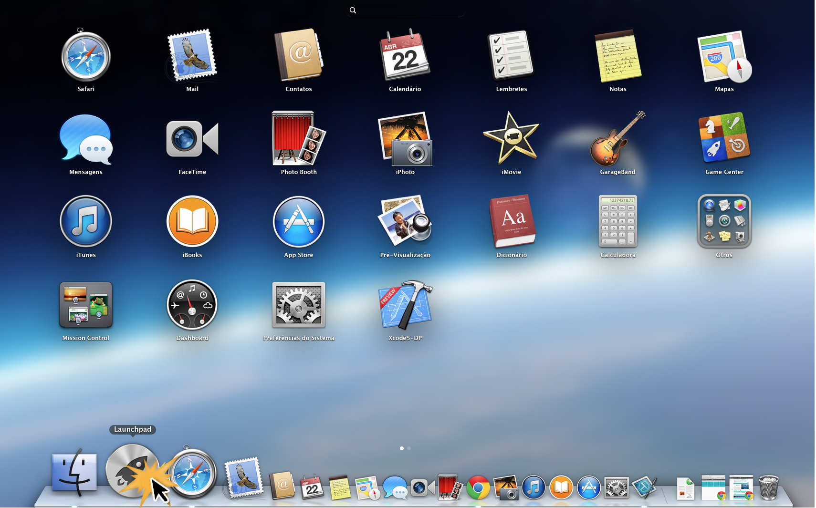Screen dimensions: 816x508
Task: Launch Google Chrome from the Dock
Action: (478, 487)
